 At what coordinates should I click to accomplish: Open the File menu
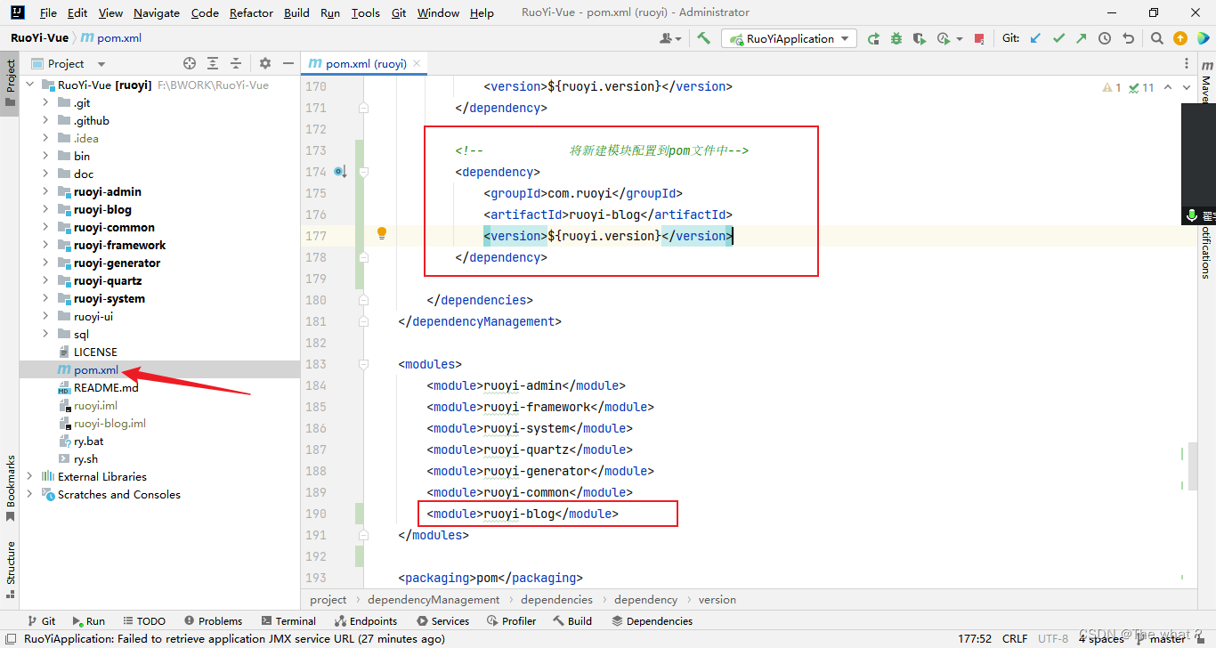click(x=48, y=12)
